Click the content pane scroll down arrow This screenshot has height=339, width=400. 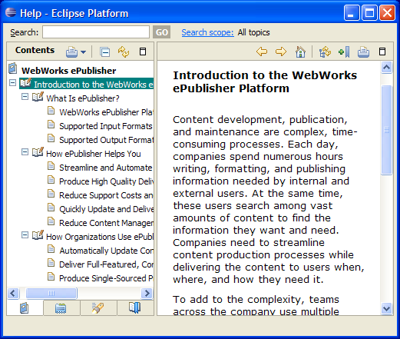[386, 308]
